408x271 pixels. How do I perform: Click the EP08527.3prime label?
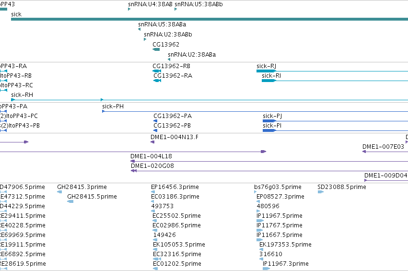click(280, 197)
